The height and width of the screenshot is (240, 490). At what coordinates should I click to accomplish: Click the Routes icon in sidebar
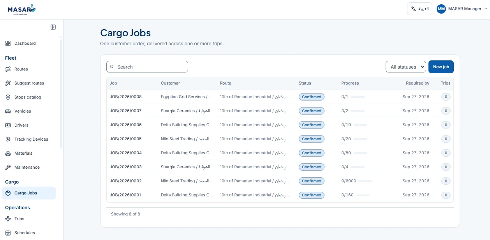pyautogui.click(x=8, y=69)
